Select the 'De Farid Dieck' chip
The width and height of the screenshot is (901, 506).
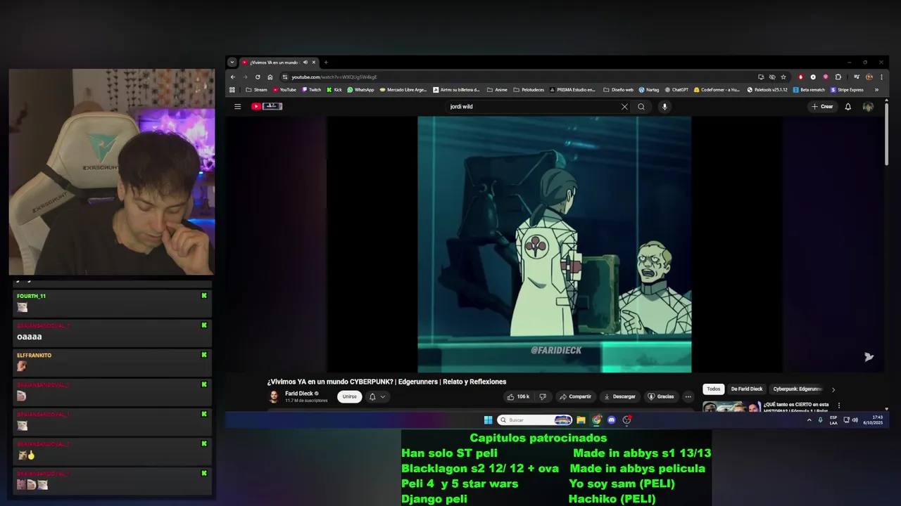pyautogui.click(x=747, y=389)
